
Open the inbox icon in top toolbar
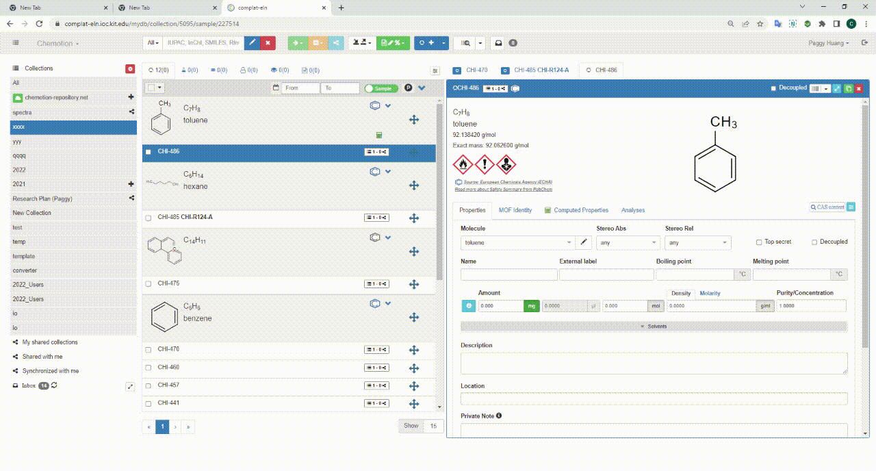pos(498,42)
